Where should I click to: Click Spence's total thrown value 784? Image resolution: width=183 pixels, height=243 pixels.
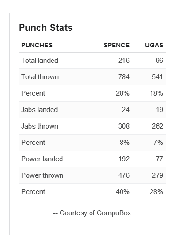click(x=124, y=77)
